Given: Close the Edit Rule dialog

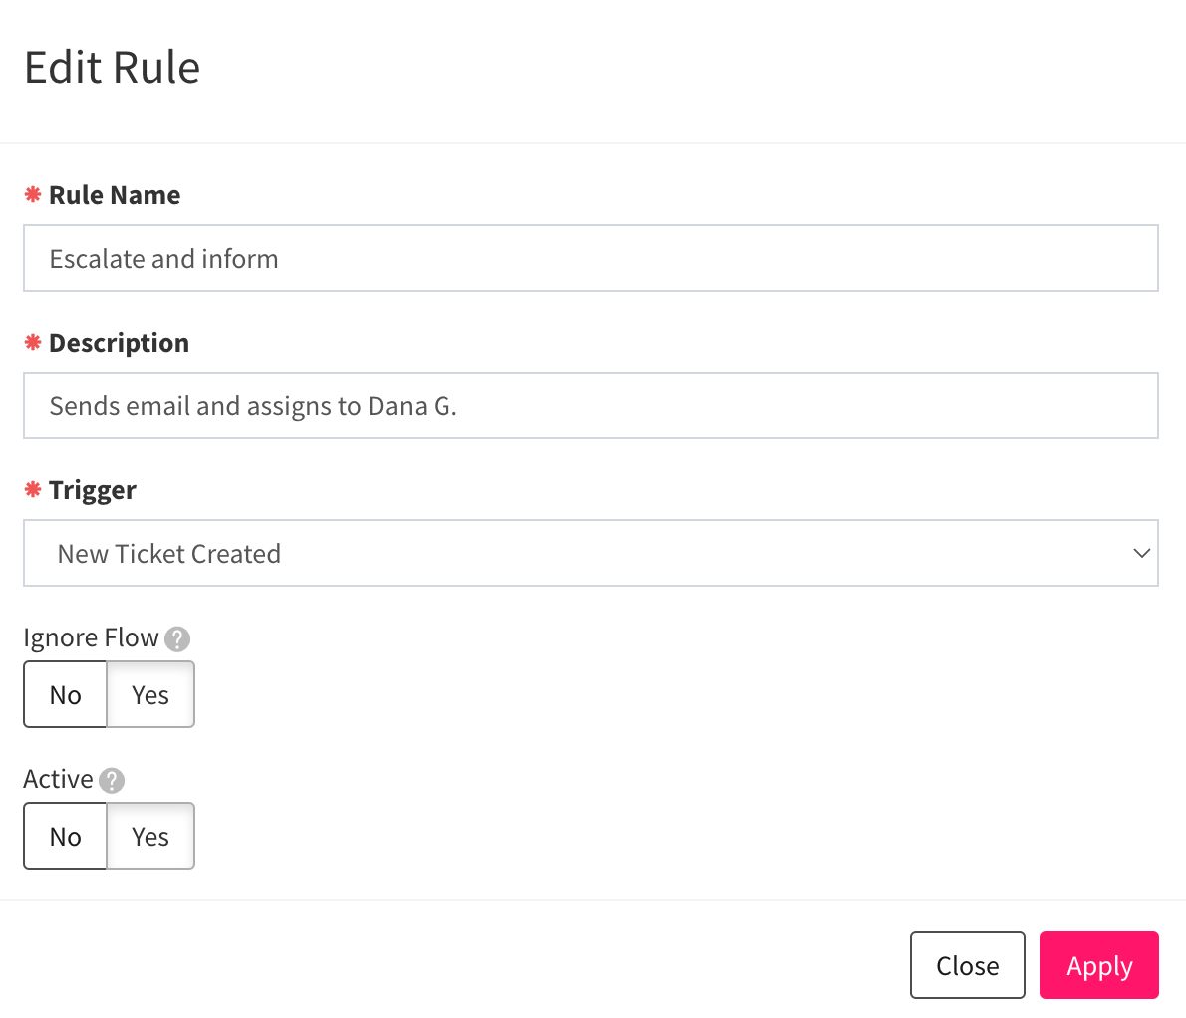Looking at the screenshot, I should click(968, 965).
